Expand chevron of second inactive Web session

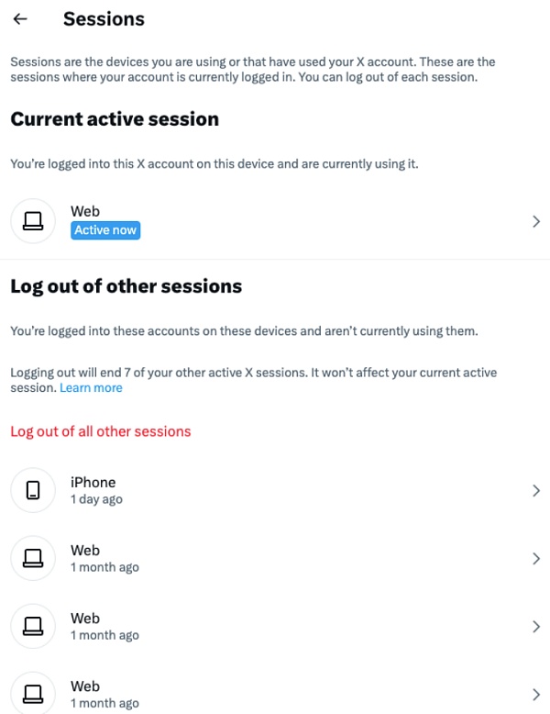pyautogui.click(x=536, y=627)
